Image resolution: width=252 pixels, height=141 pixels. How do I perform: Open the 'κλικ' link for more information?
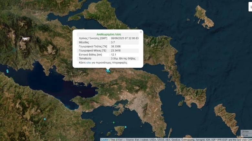point(89,63)
